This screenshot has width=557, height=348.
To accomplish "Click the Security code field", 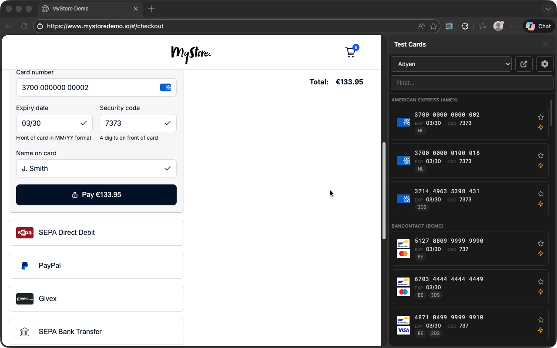I will (138, 123).
